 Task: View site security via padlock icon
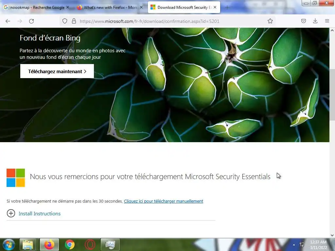click(x=74, y=21)
